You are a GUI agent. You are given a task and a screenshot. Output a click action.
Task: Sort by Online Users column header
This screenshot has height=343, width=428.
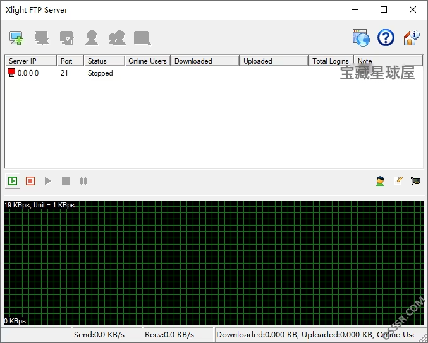(147, 61)
